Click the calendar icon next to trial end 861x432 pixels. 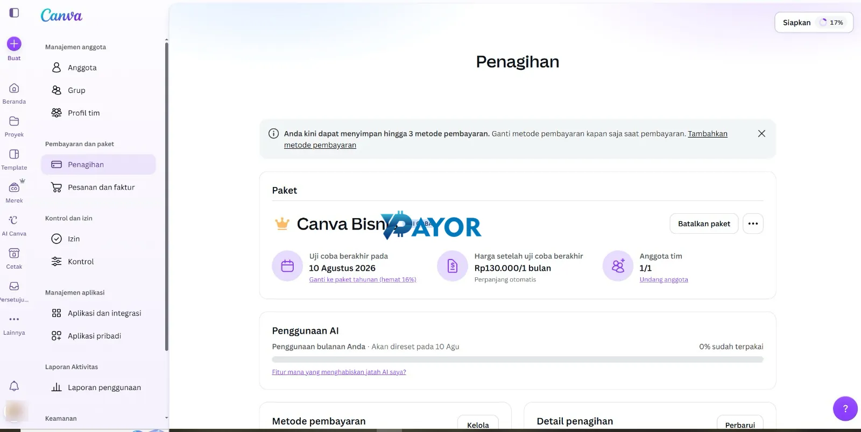287,266
